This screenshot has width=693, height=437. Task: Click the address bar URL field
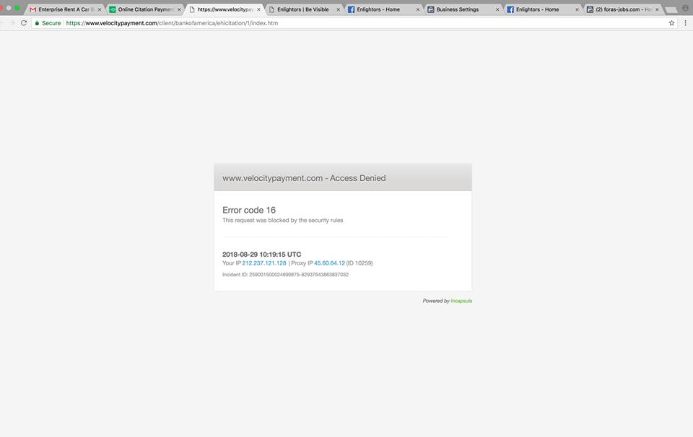pos(354,23)
